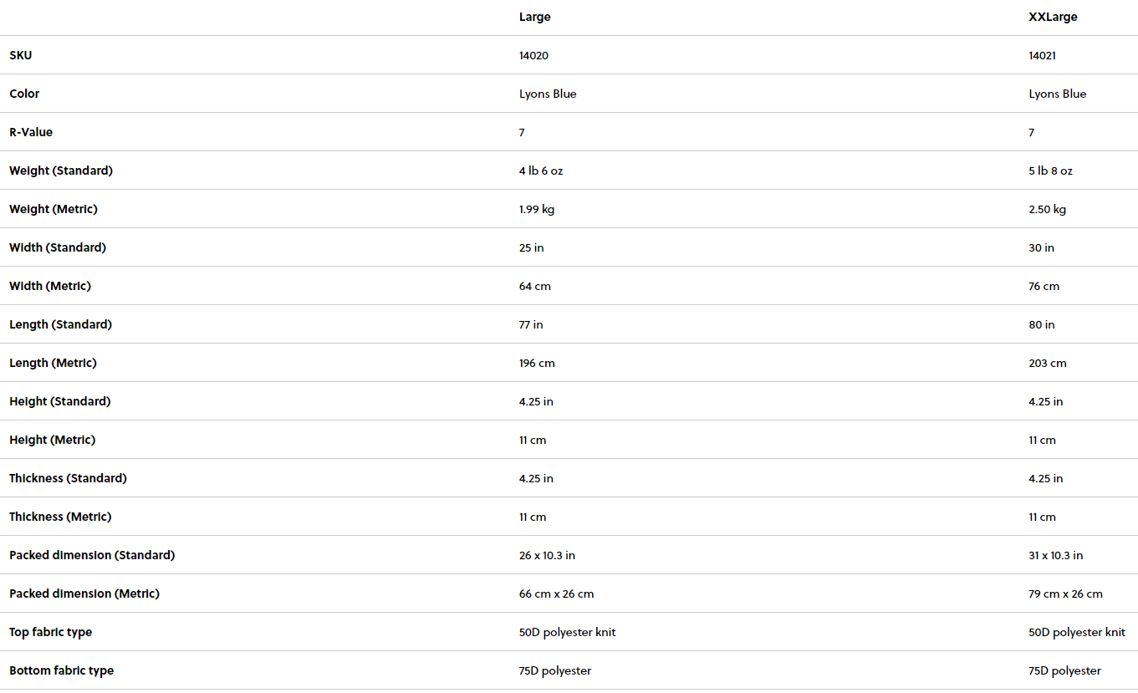Click the 26 x 10.3 in packed dimension
Screen dimensions: 1138x693
(547, 555)
